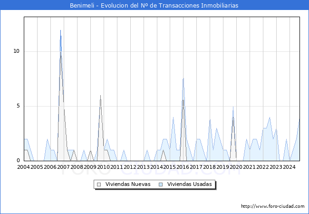Click the Viviendas Nuevas legend swatch

pos(99,185)
